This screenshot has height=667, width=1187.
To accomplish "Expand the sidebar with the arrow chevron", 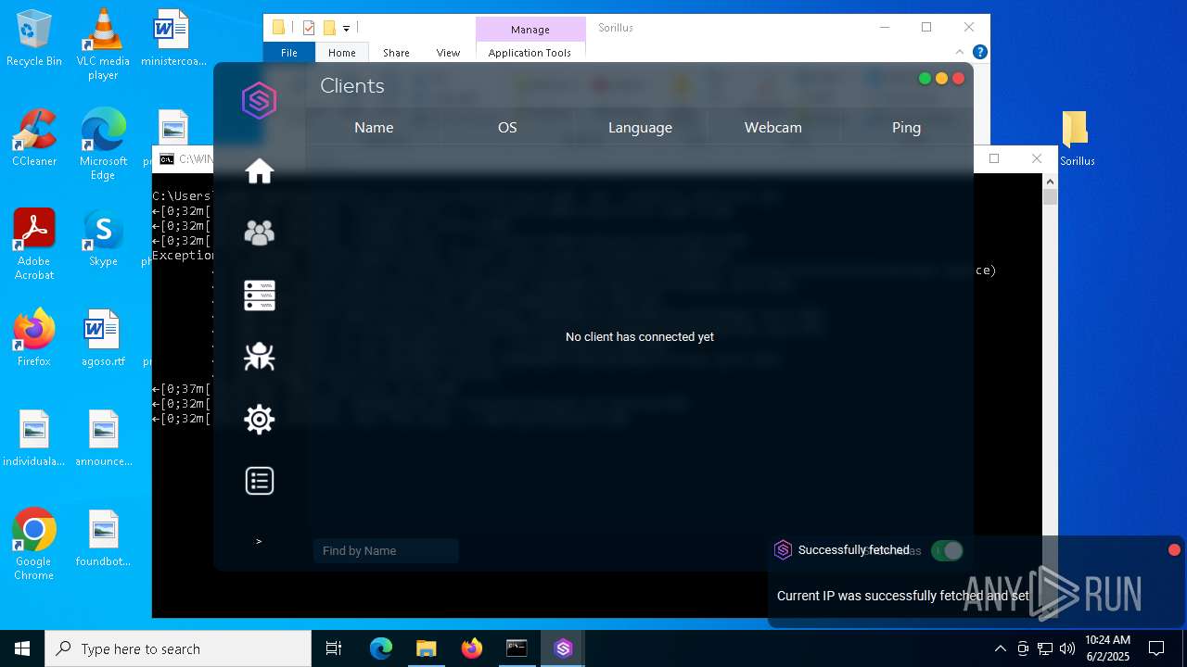I will (x=259, y=541).
